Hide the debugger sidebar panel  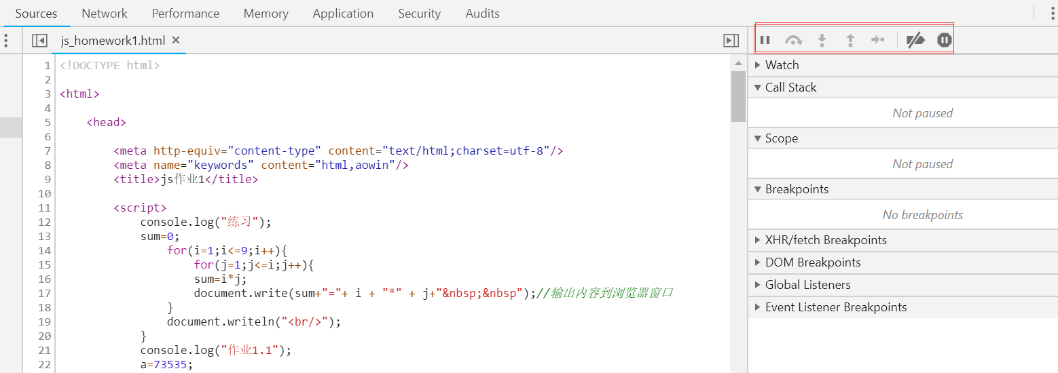click(731, 41)
